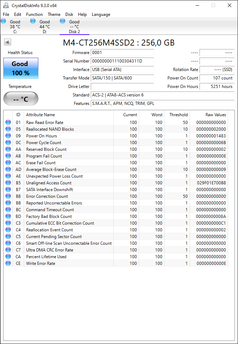Click the status orb for Reallocation Event Count
Screen dimensions: 238x344
(8, 230)
